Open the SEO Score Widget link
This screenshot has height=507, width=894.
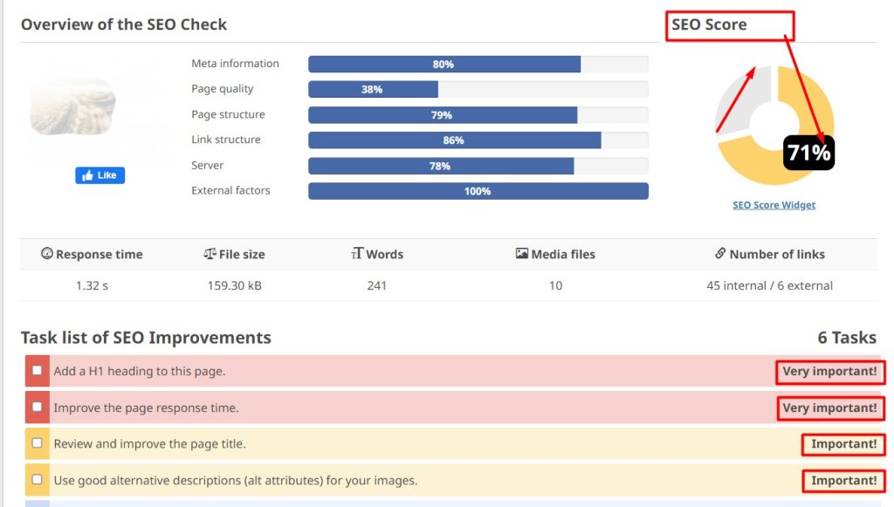pos(774,205)
